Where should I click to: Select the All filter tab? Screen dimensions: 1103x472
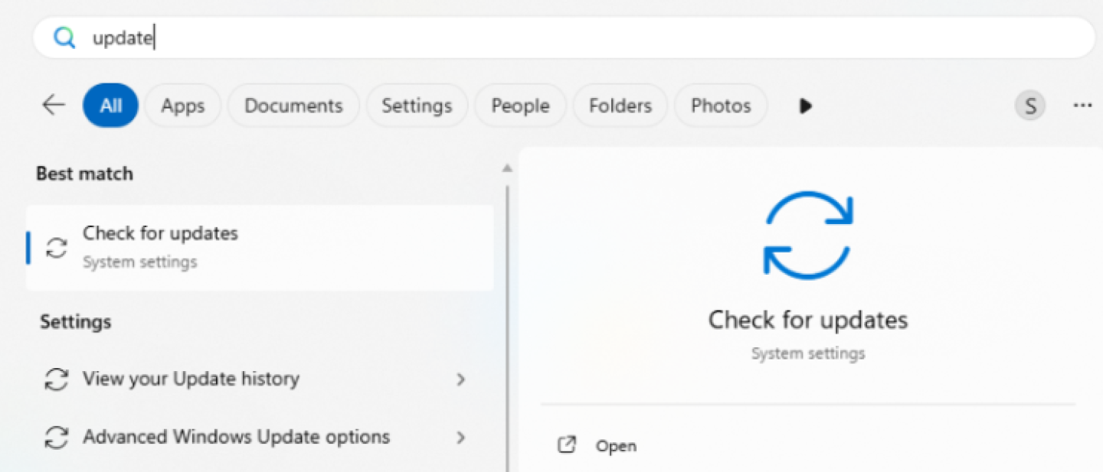[x=110, y=106]
